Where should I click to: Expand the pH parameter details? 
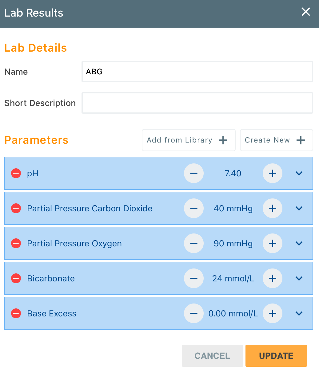tap(299, 173)
